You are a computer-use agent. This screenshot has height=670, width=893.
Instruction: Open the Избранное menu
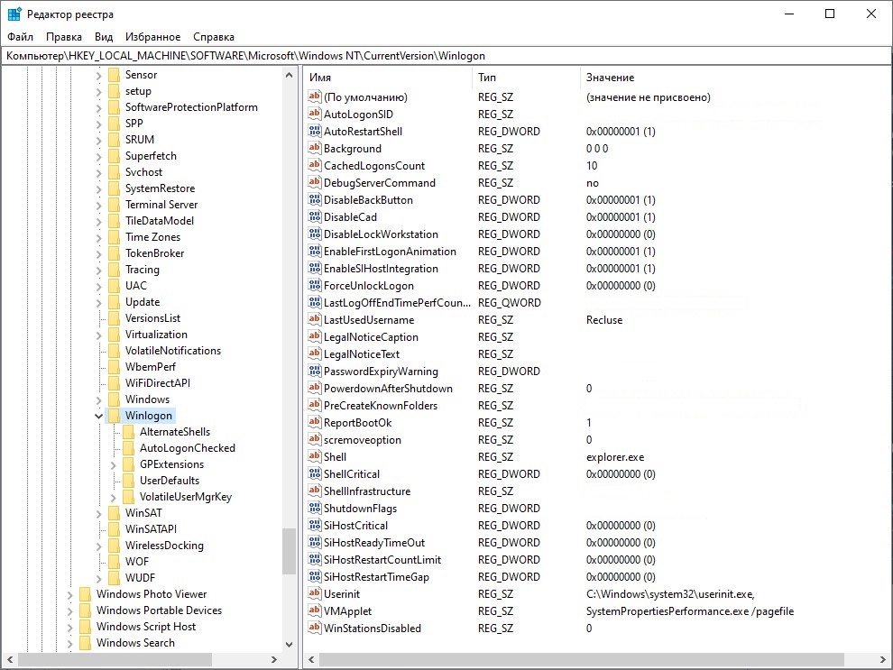[152, 37]
